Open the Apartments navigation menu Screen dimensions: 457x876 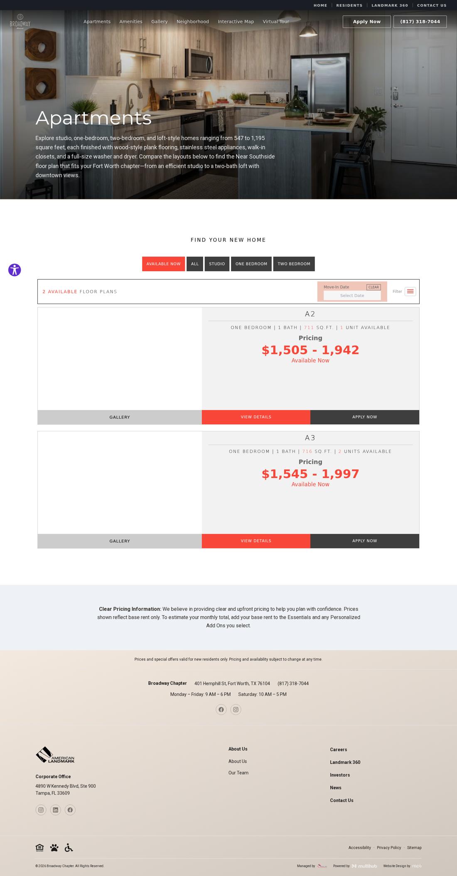click(97, 22)
